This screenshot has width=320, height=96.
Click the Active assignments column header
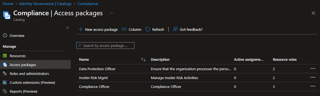click(x=249, y=60)
